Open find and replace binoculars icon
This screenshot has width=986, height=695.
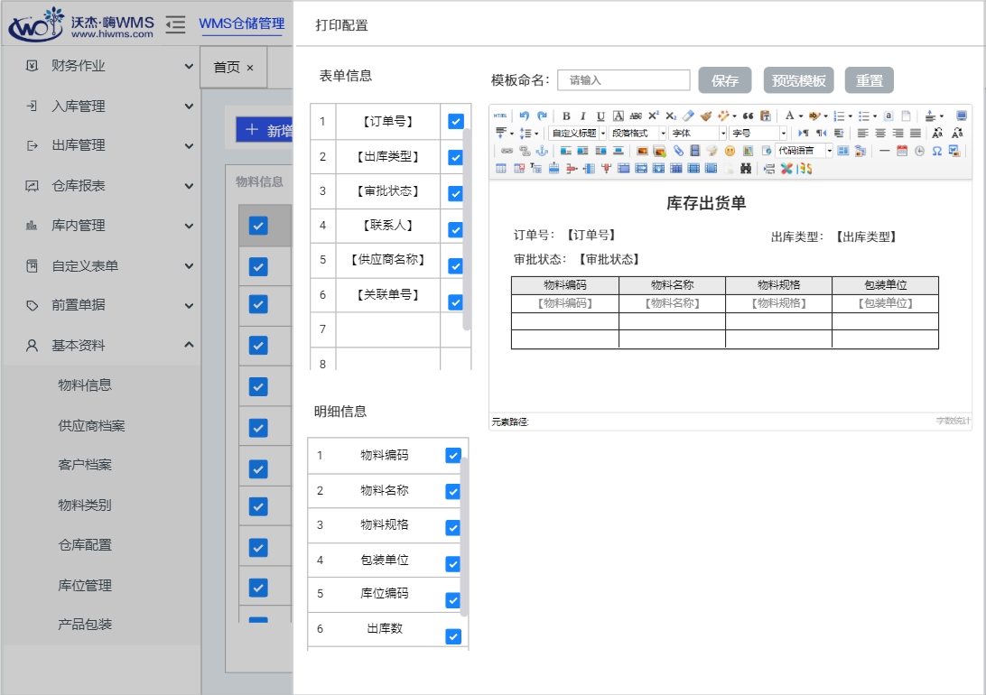pyautogui.click(x=746, y=169)
